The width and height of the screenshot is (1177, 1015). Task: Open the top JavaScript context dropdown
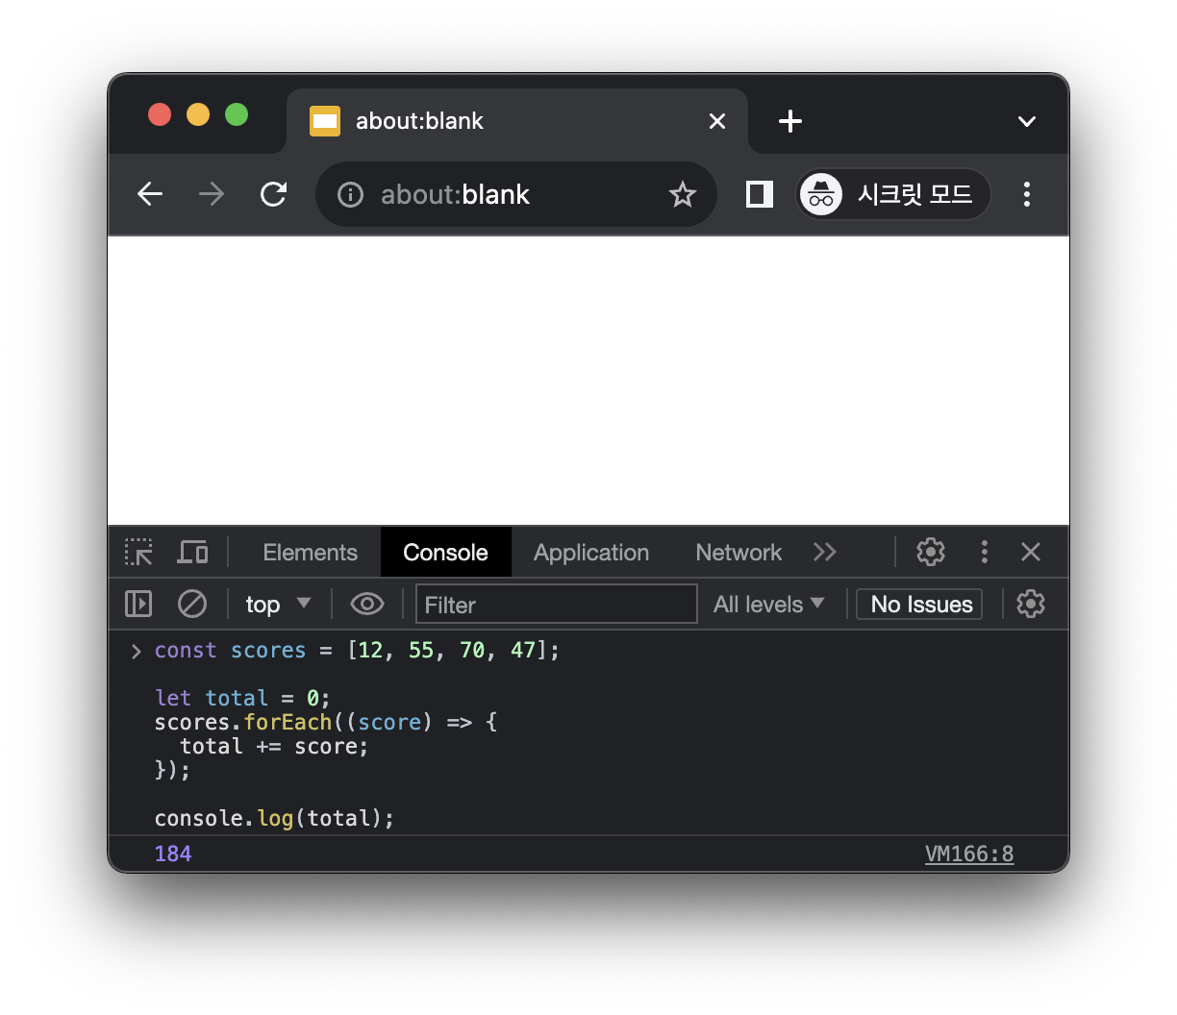(x=278, y=604)
